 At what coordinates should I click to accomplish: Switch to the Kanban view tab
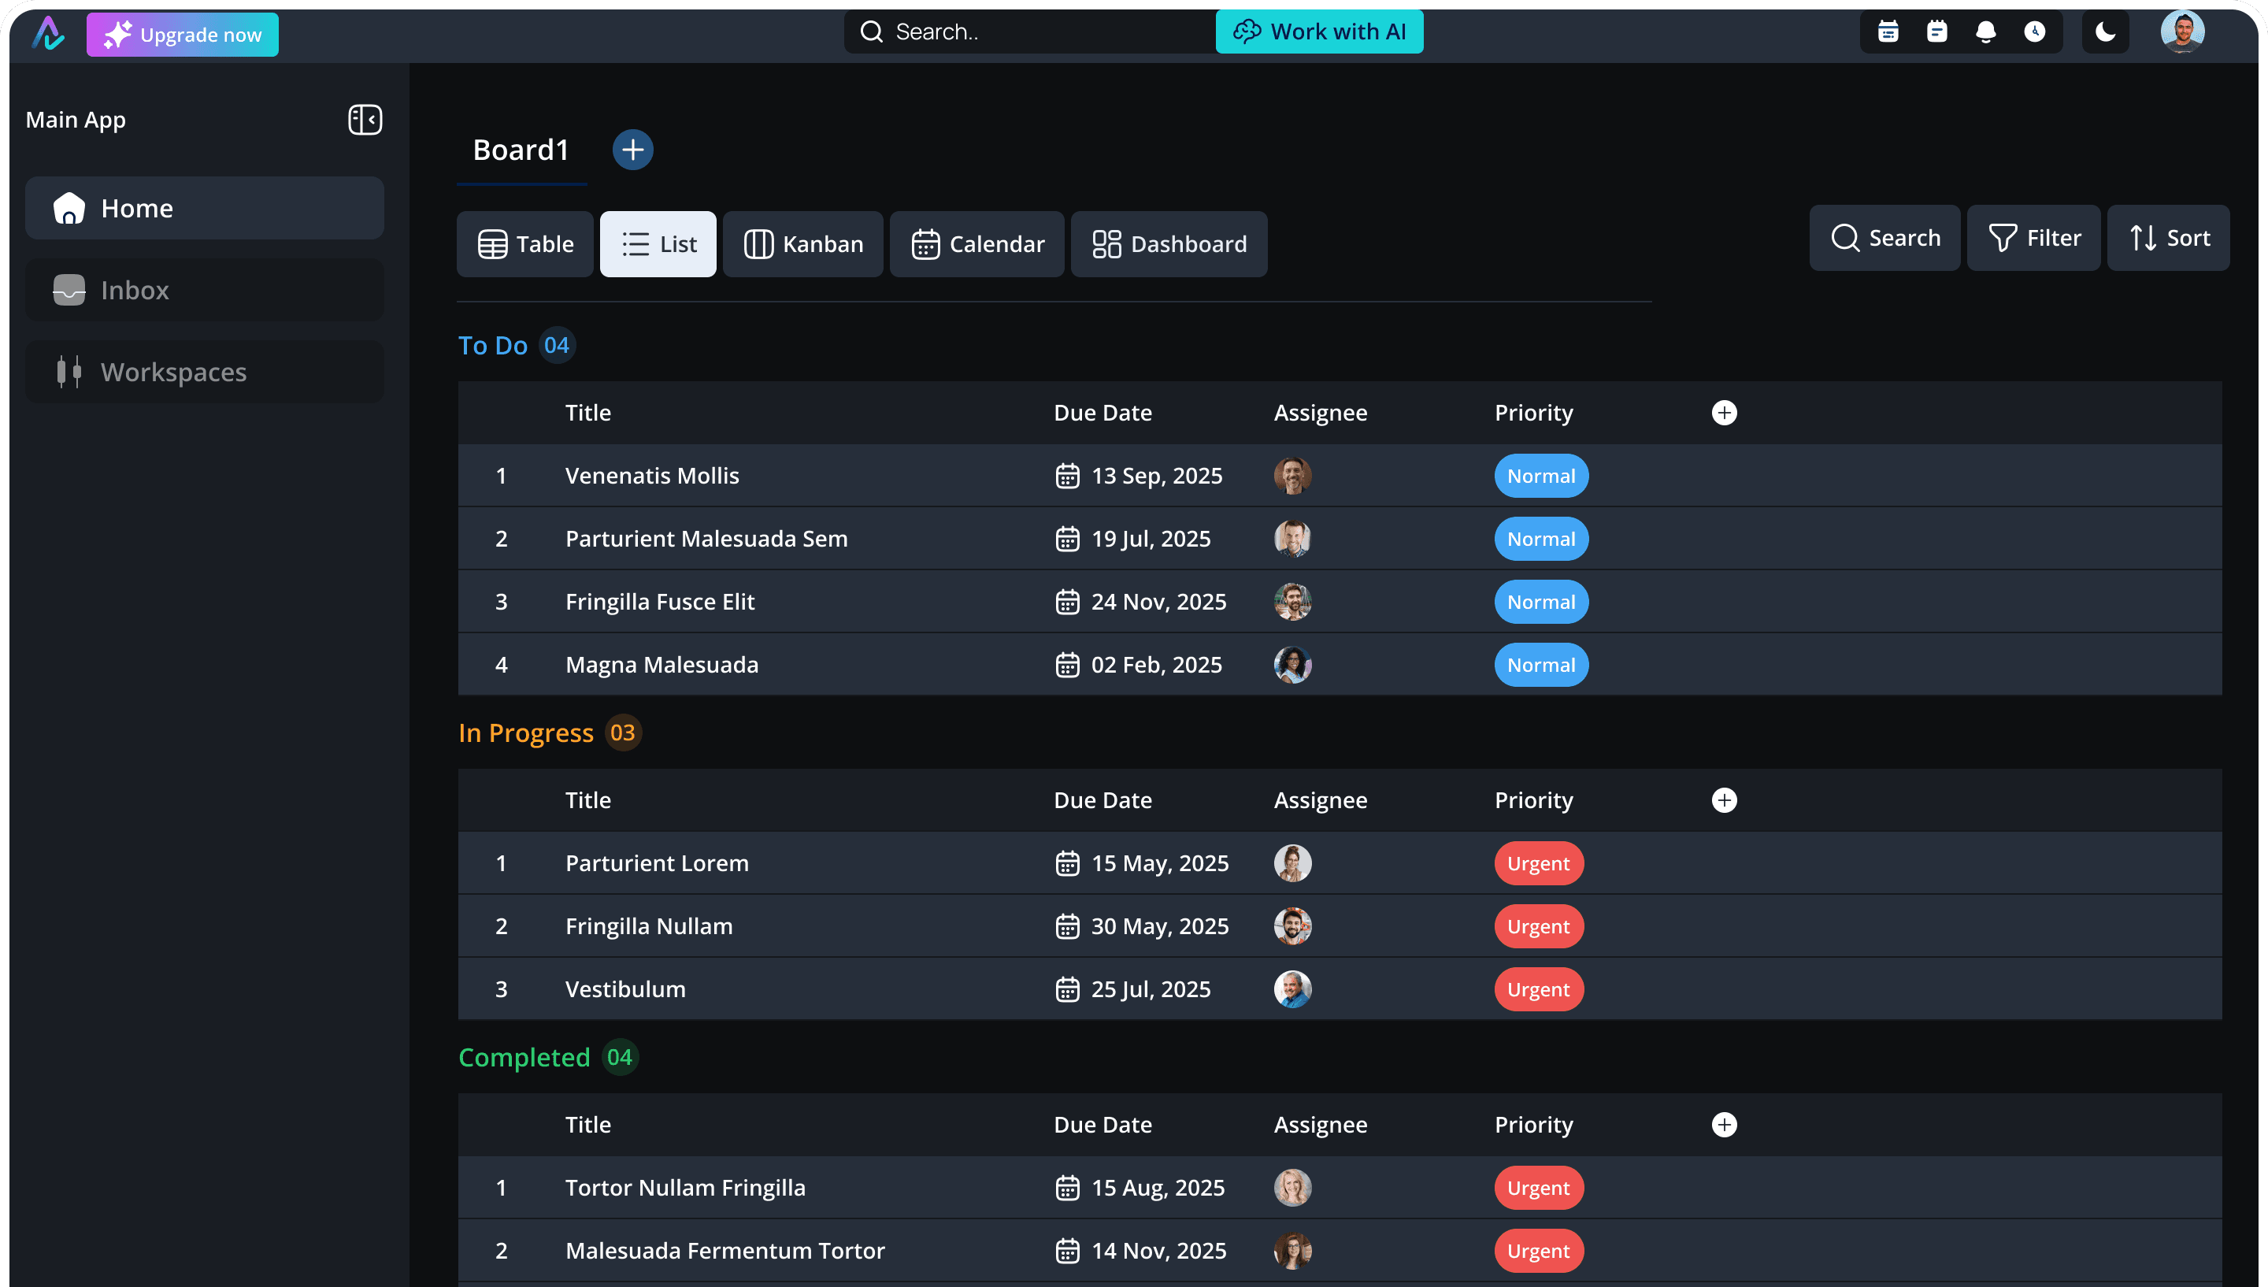pyautogui.click(x=802, y=244)
